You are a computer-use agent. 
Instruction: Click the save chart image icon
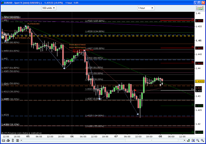click(x=17, y=140)
